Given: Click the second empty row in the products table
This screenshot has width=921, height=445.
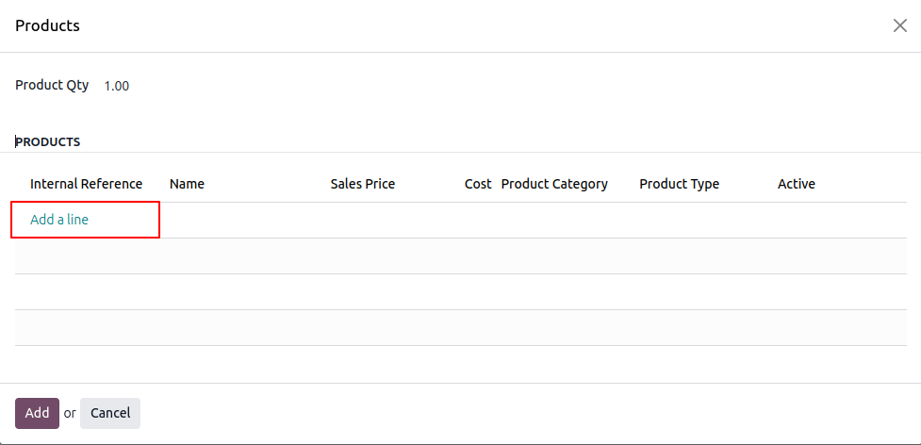Looking at the screenshot, I should [x=460, y=292].
